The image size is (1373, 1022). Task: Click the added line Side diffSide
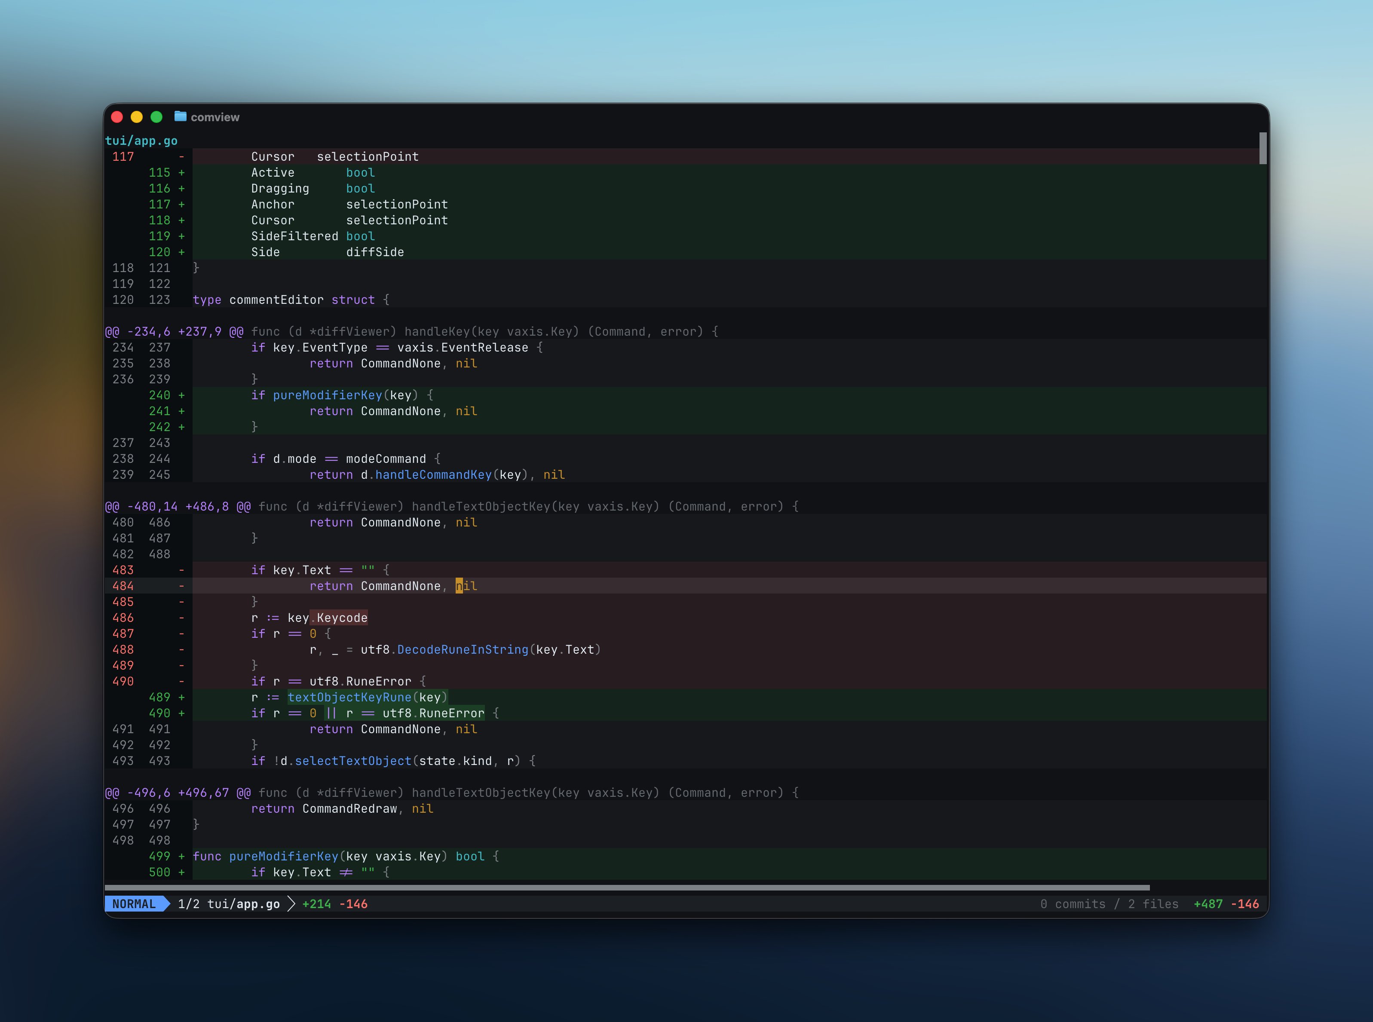(x=685, y=252)
